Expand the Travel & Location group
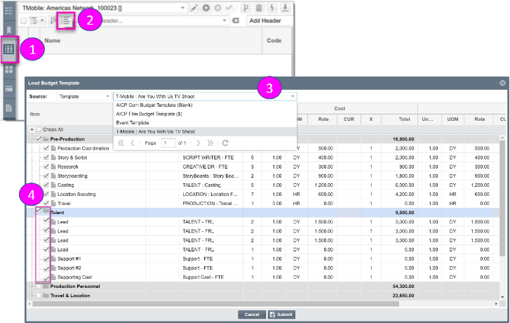Screen dimensions: 510x323 [x=32, y=296]
